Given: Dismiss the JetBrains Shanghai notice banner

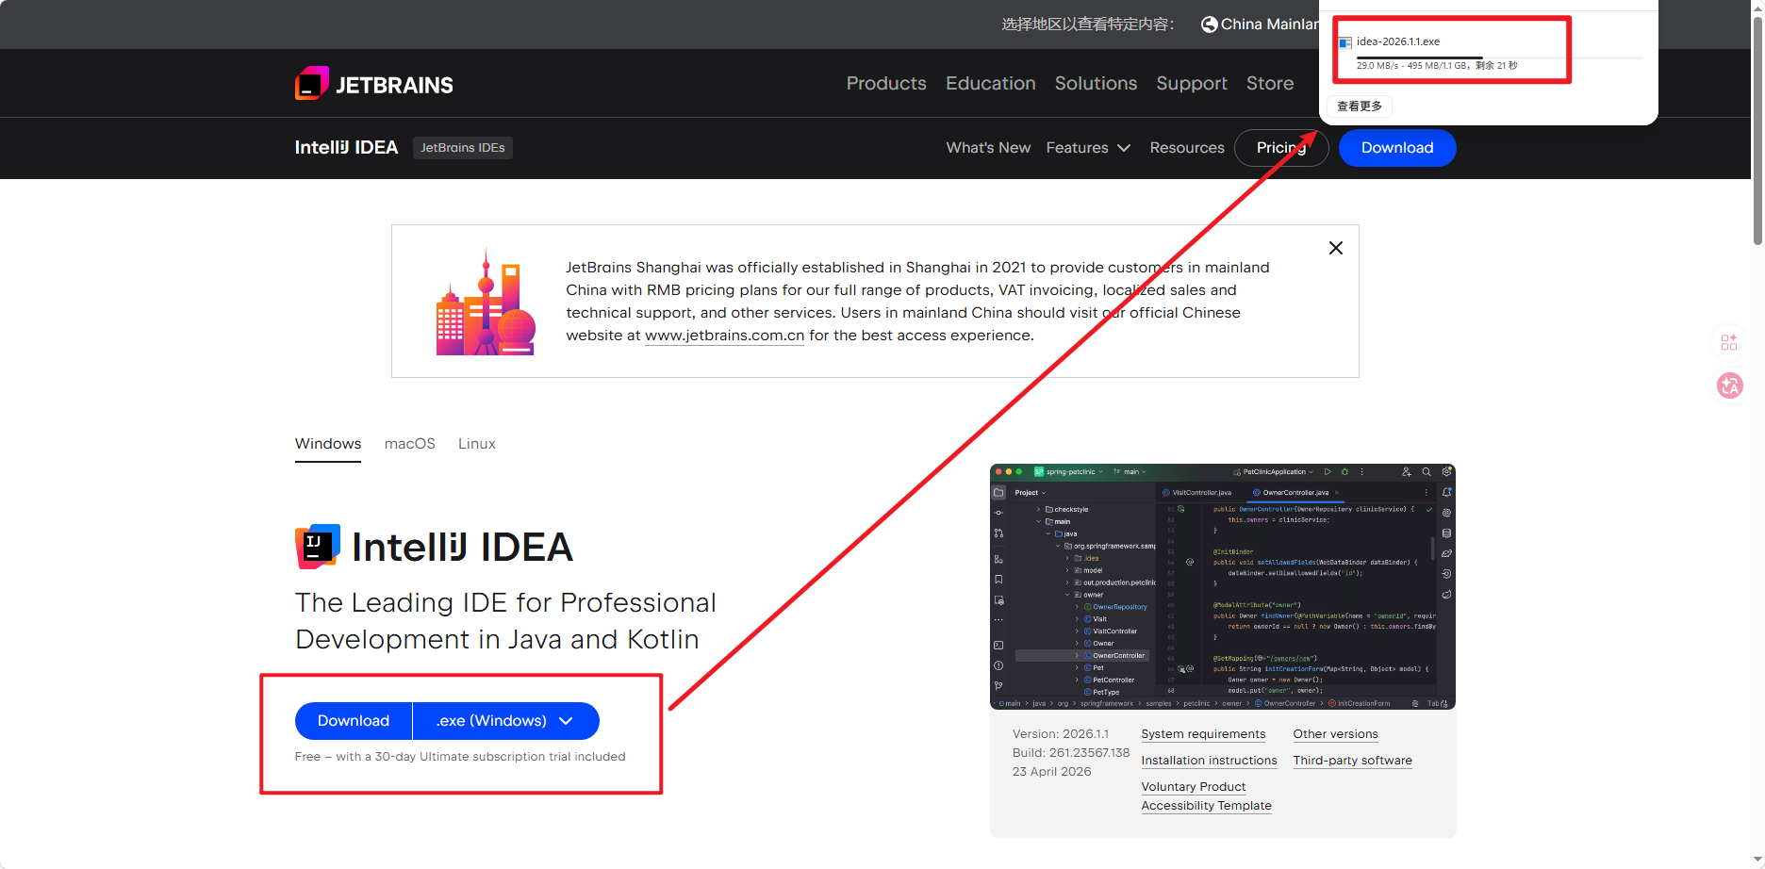Looking at the screenshot, I should point(1336,248).
